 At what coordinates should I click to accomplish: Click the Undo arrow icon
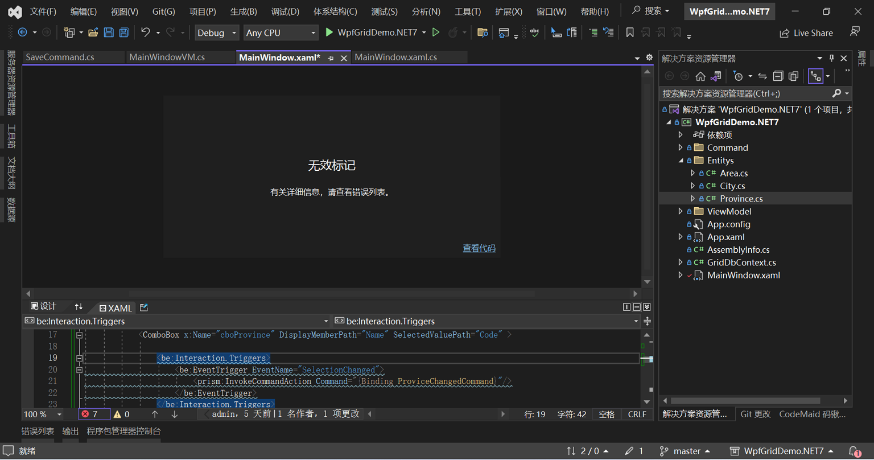point(146,32)
